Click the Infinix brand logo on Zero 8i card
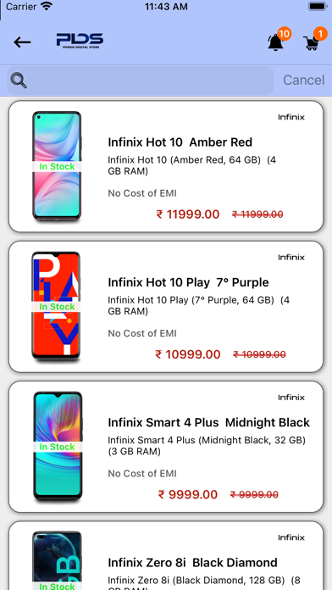The width and height of the screenshot is (332, 590). 291,537
